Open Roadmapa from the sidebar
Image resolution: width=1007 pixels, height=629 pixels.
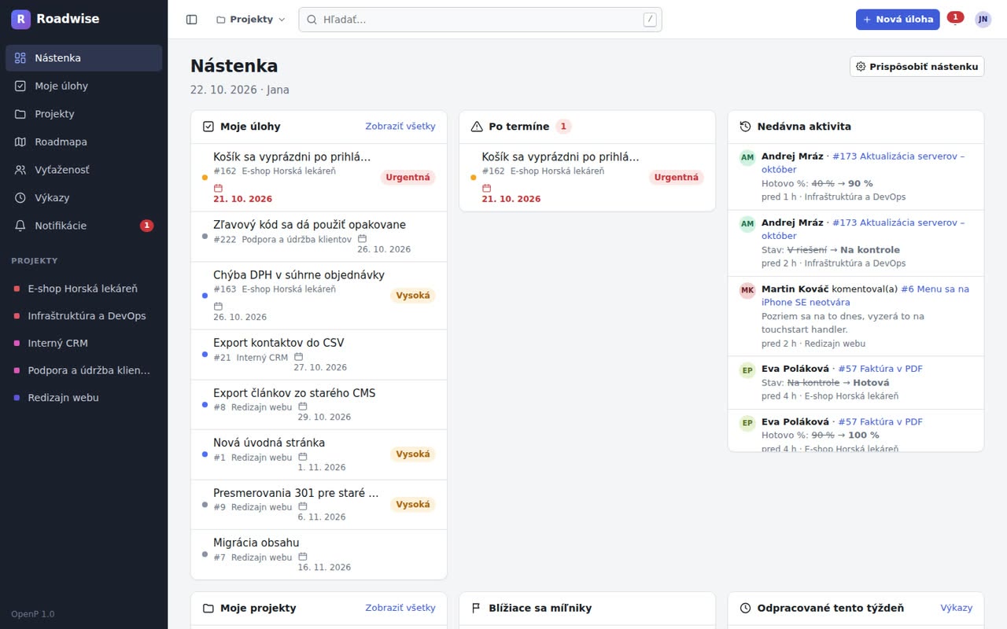point(84,142)
